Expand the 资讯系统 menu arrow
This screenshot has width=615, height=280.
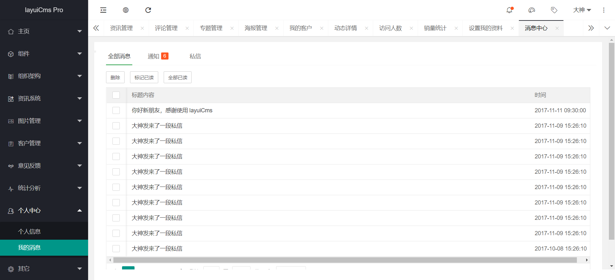(80, 99)
